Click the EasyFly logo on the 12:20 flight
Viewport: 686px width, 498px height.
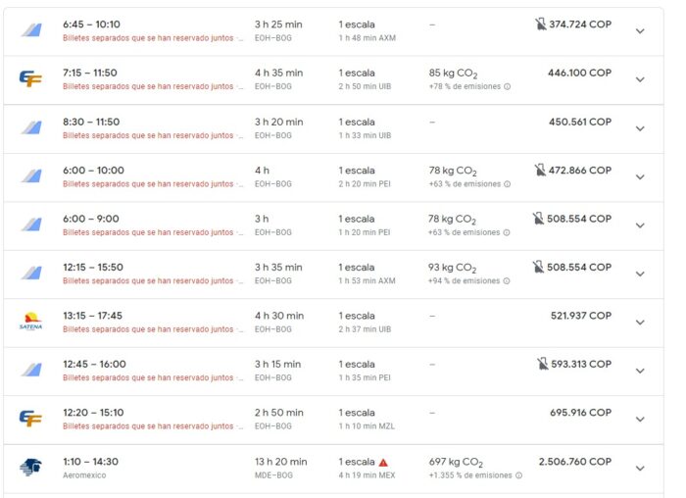tap(30, 419)
